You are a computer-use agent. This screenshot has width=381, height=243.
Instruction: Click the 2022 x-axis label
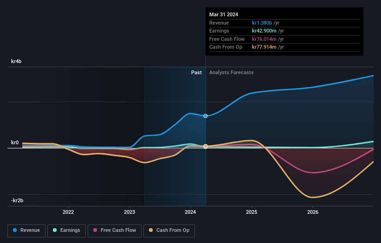point(68,212)
